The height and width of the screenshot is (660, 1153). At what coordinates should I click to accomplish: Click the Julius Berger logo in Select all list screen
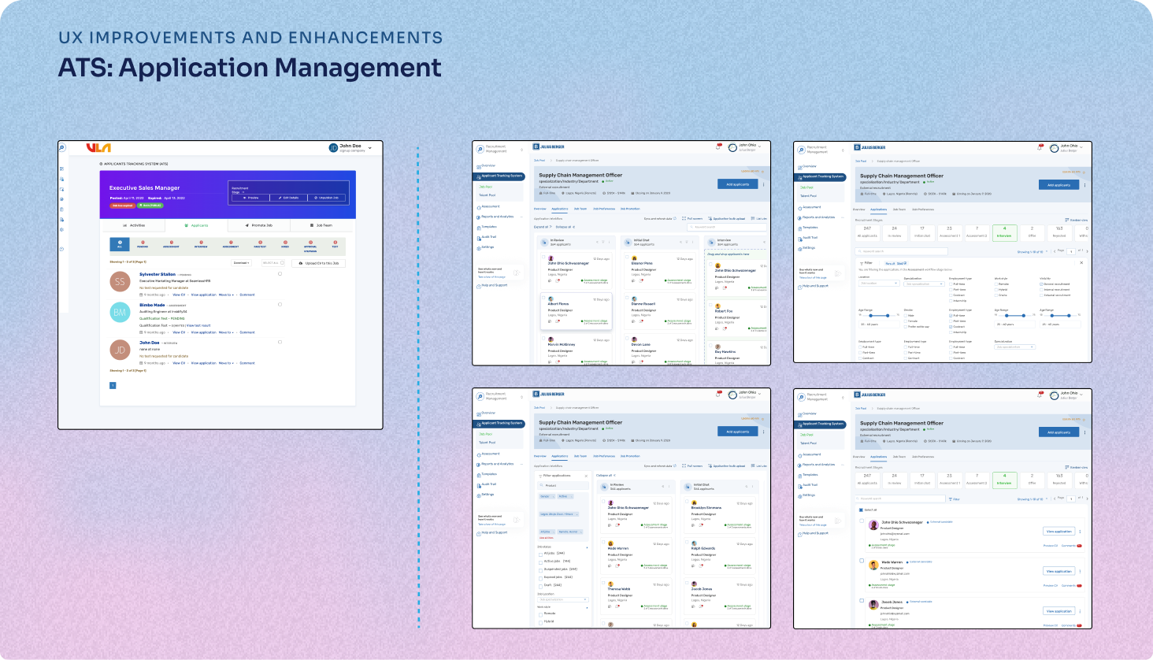tap(869, 395)
